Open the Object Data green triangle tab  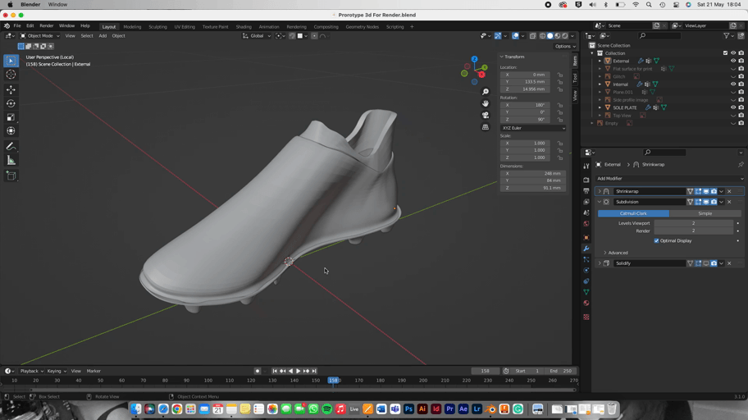tap(586, 292)
